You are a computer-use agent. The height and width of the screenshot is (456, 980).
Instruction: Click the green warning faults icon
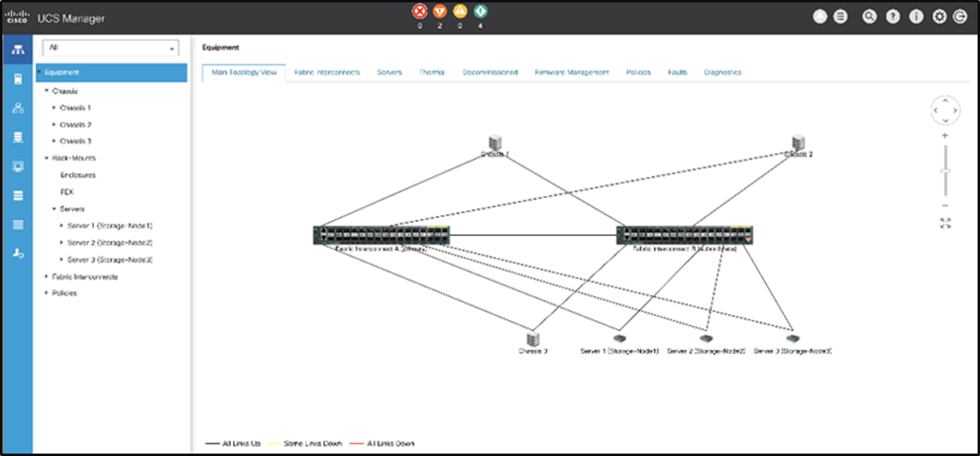click(480, 11)
